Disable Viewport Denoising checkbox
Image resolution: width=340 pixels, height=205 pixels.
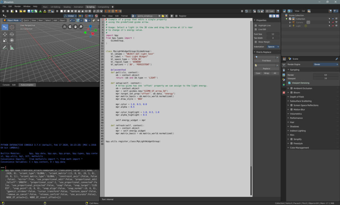pyautogui.click(x=290, y=83)
